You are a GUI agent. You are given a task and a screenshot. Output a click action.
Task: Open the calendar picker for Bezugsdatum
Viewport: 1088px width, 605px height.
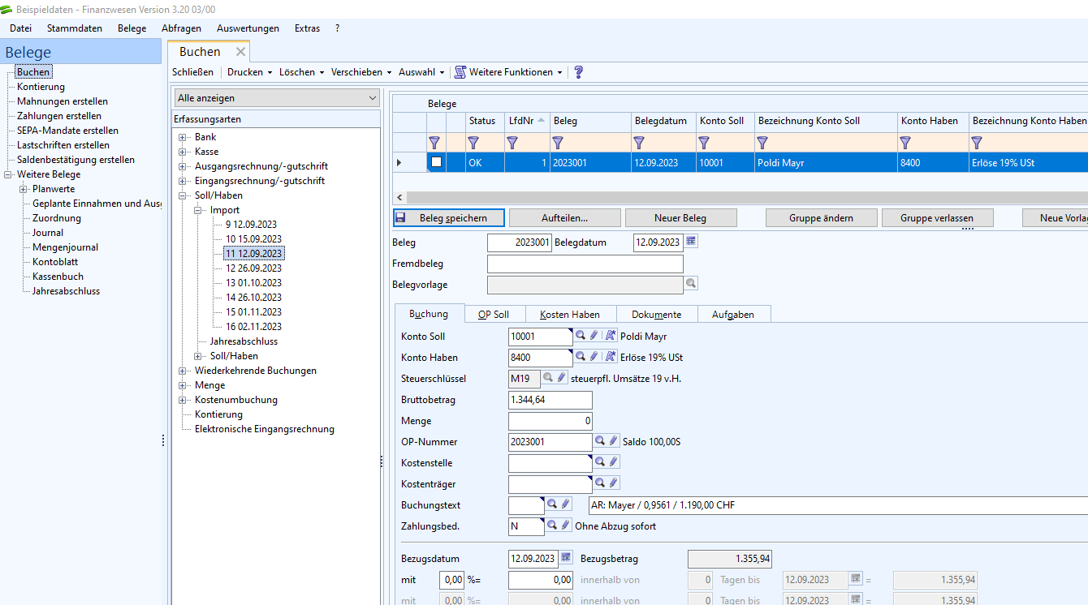click(566, 558)
